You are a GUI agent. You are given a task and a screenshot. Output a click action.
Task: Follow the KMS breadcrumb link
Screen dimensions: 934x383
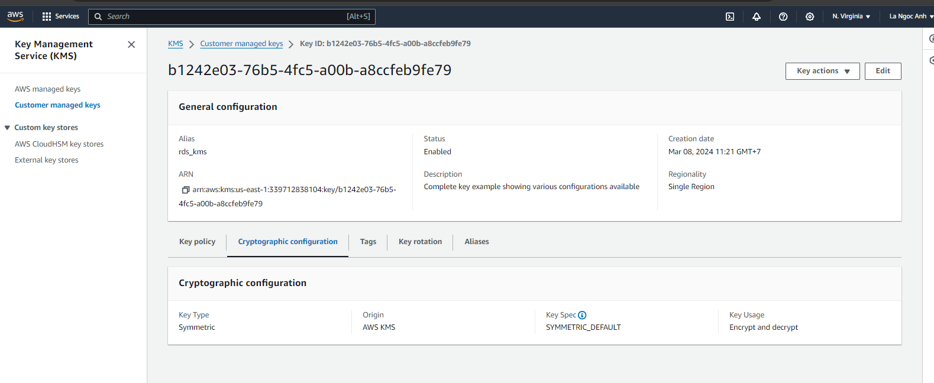tap(176, 44)
